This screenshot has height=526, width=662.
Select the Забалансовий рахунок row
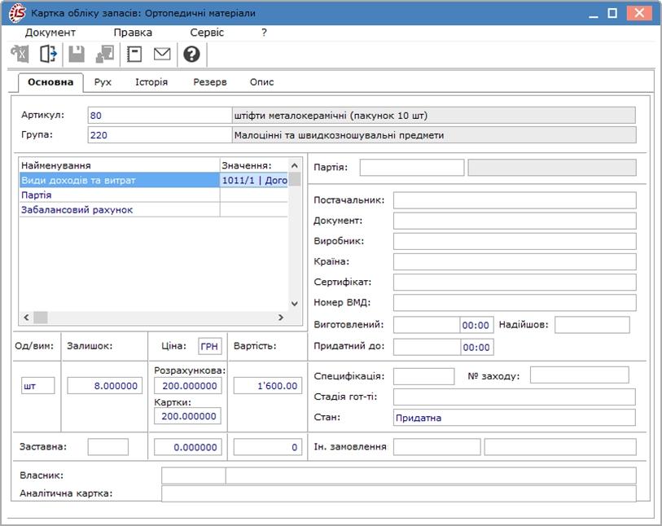(154, 210)
